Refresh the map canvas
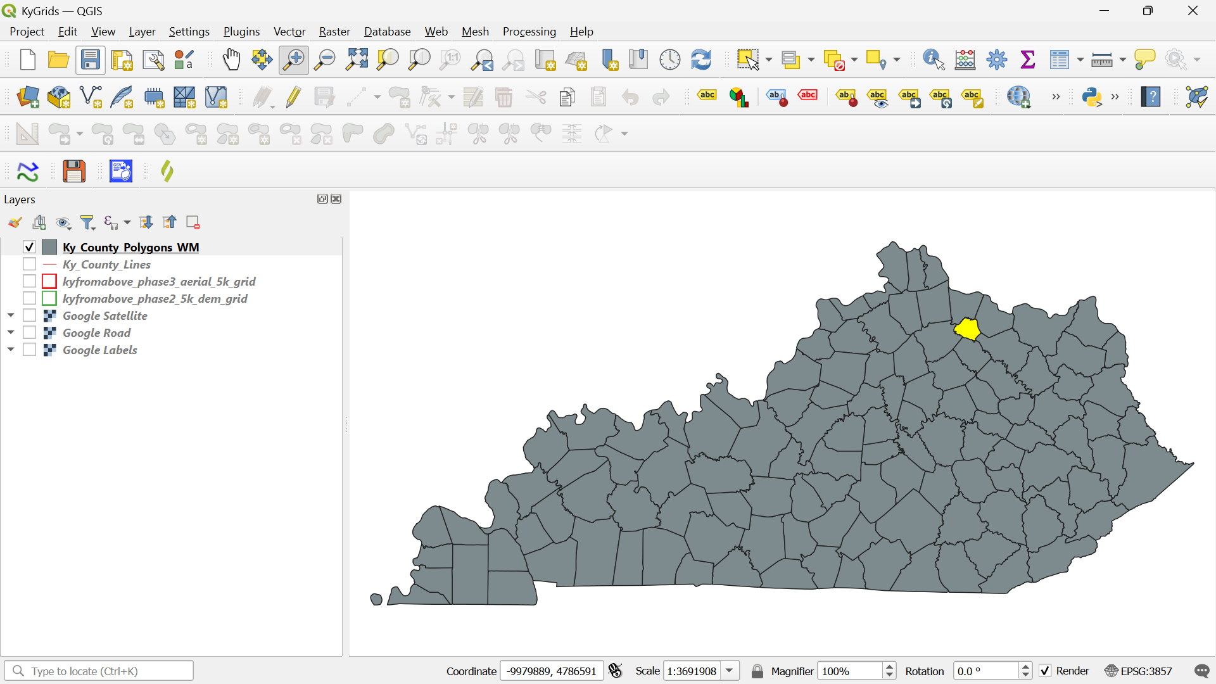This screenshot has height=684, width=1216. coord(700,60)
